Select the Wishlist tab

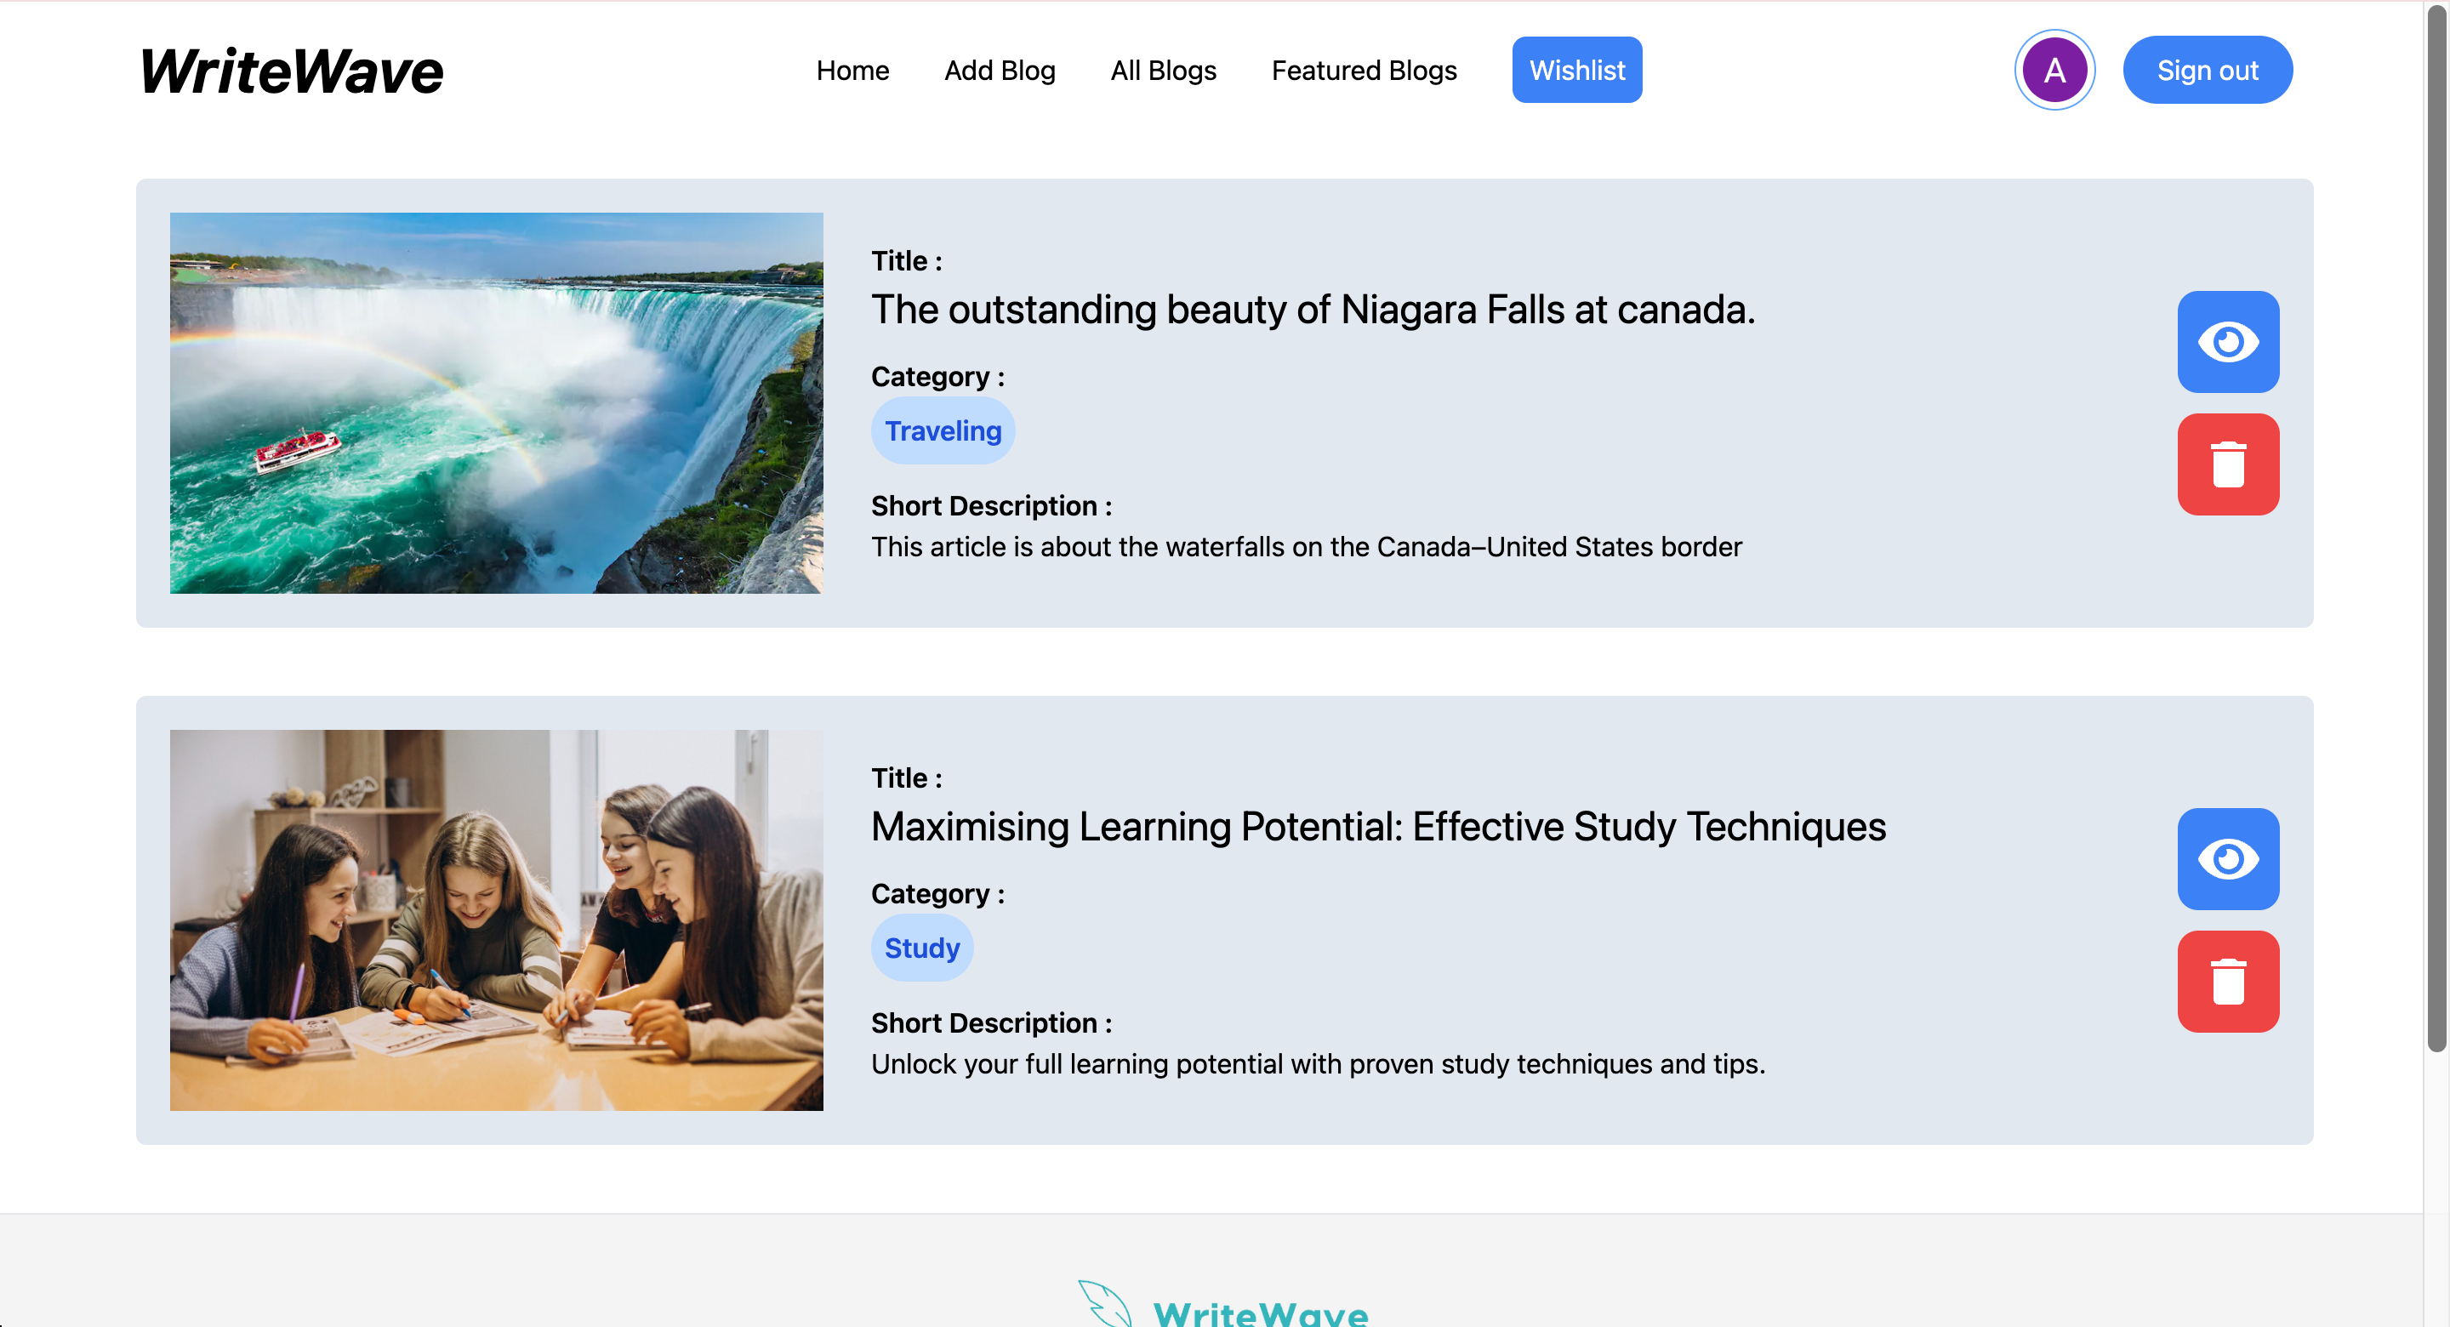tap(1576, 71)
